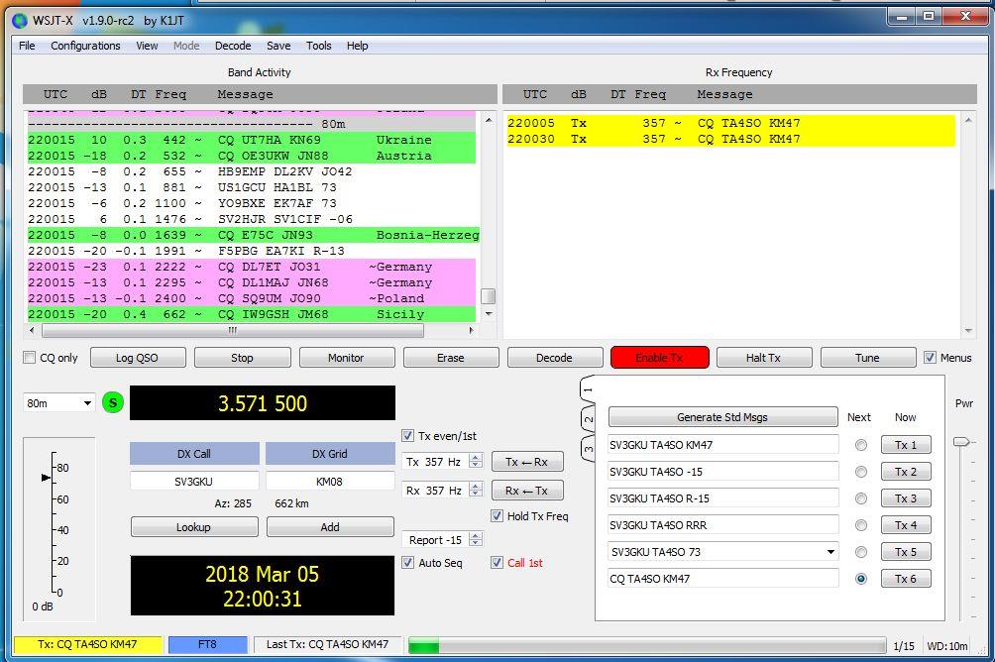Select Next radio for Tx 5 message

click(x=861, y=552)
